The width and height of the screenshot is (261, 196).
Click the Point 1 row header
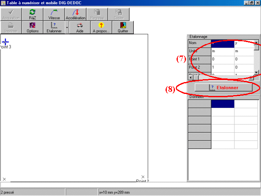pos(199,59)
